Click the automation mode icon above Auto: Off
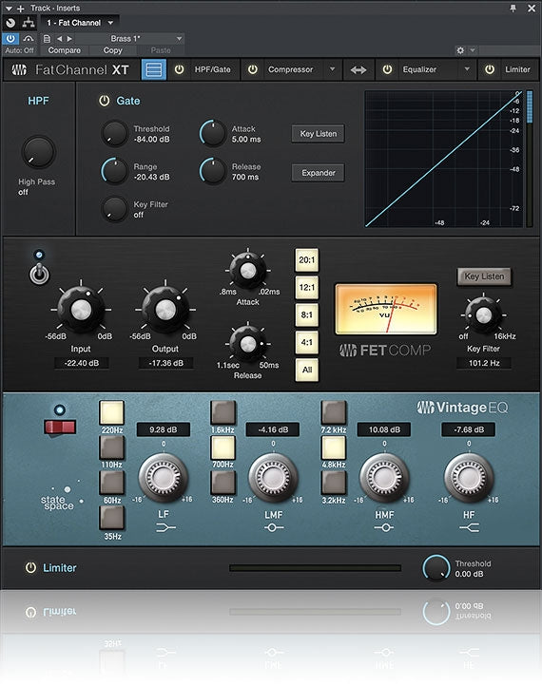Viewport: 542px width, 685px height. point(29,38)
